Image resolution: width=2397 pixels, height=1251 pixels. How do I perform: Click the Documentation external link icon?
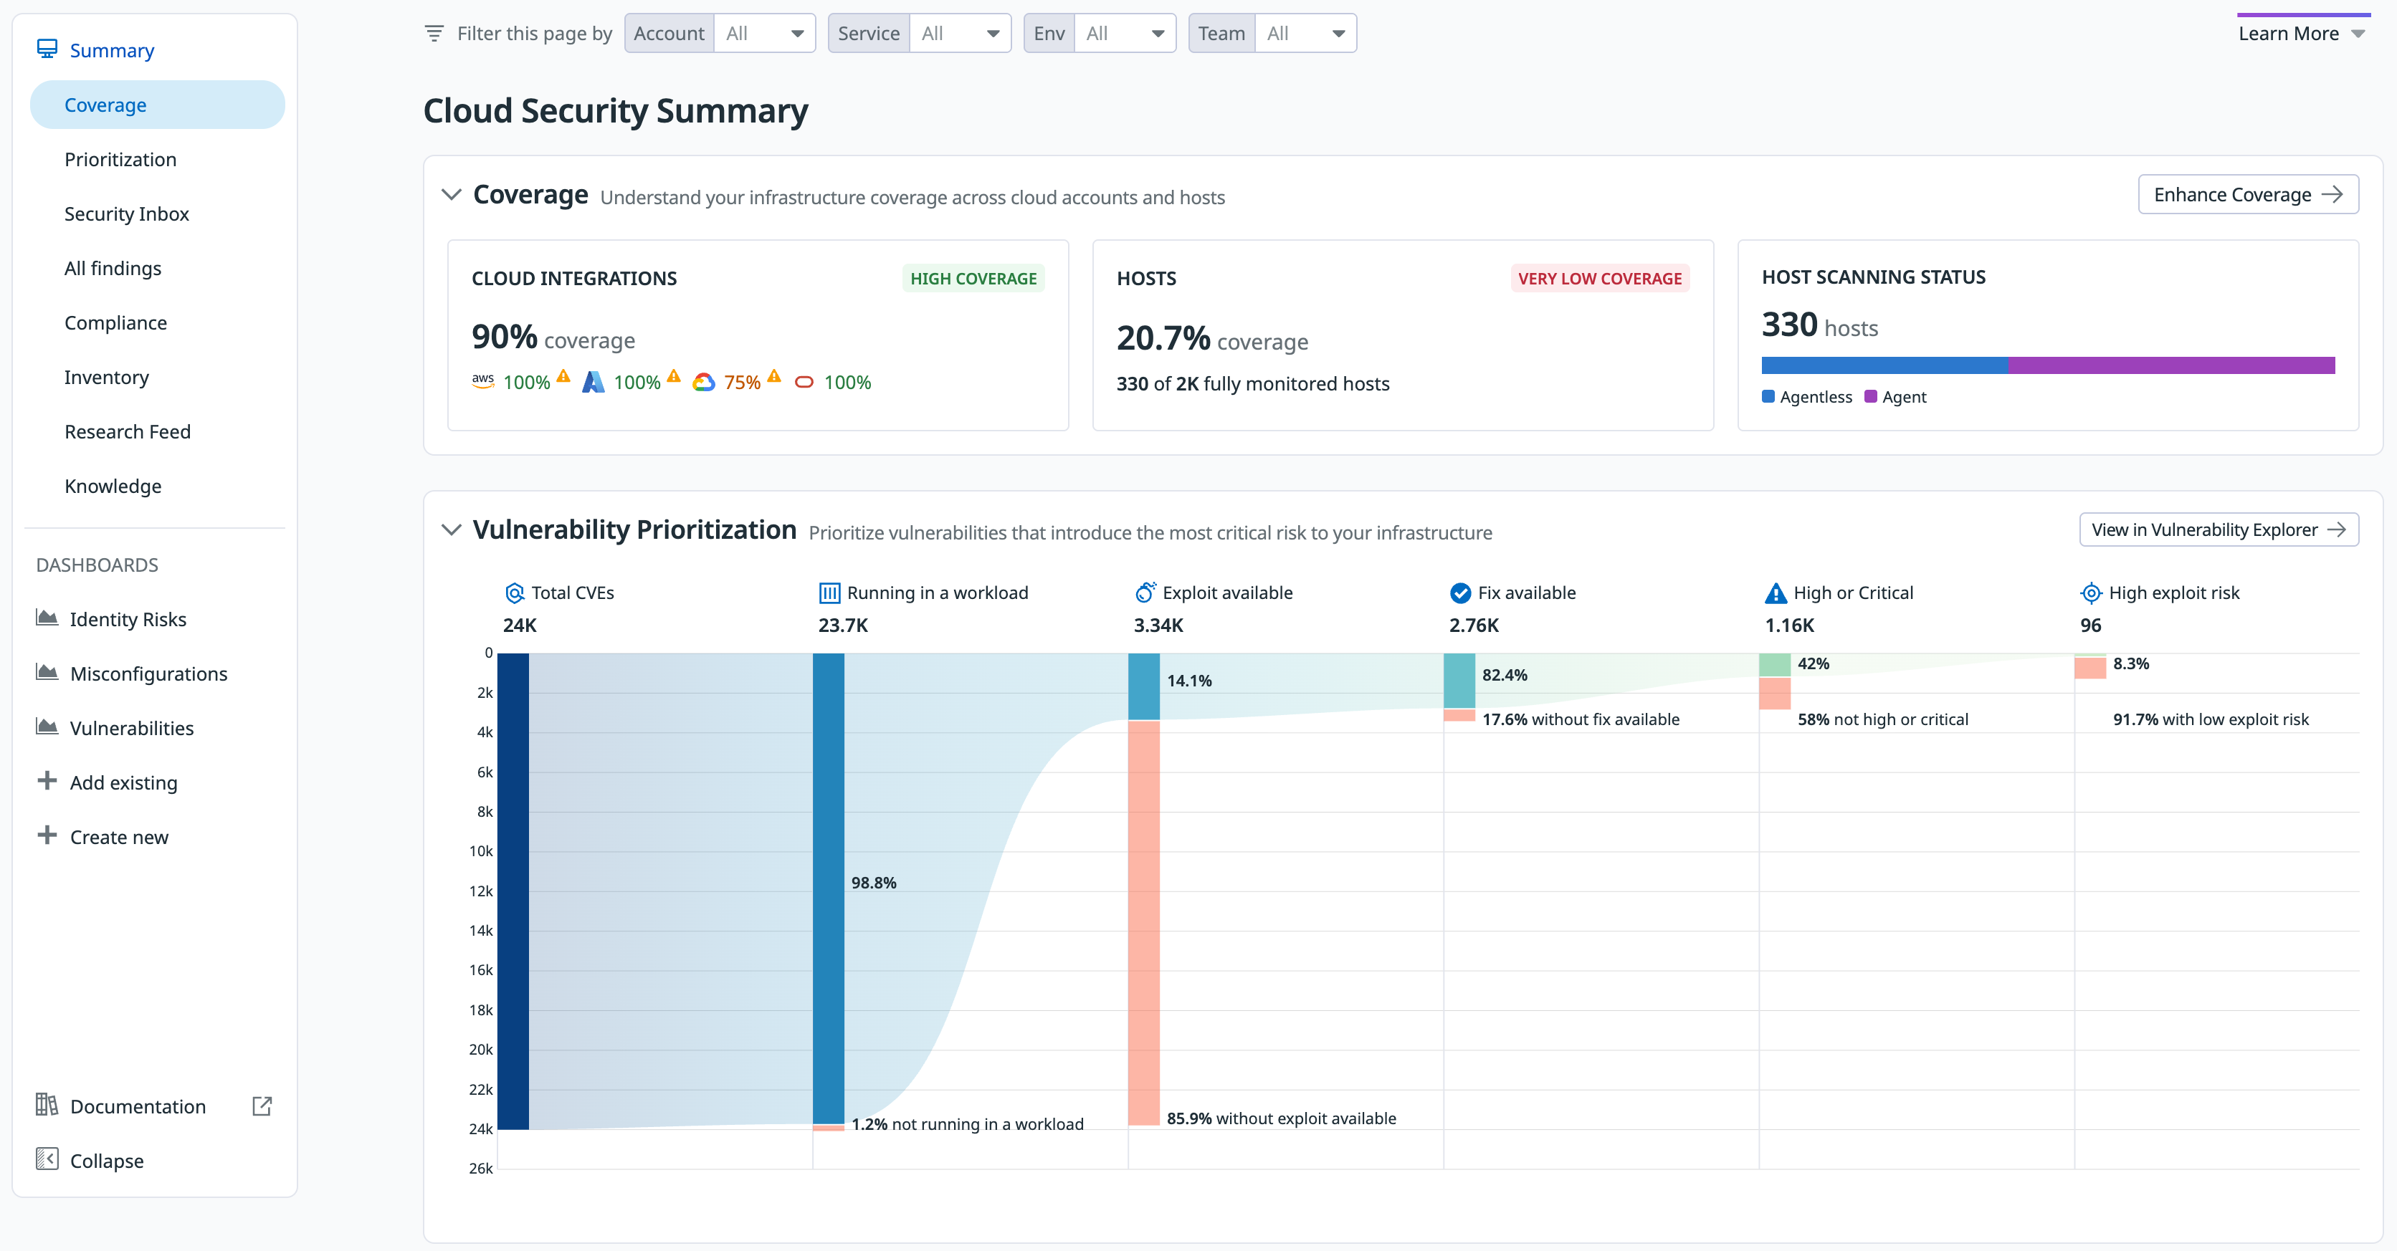click(262, 1106)
